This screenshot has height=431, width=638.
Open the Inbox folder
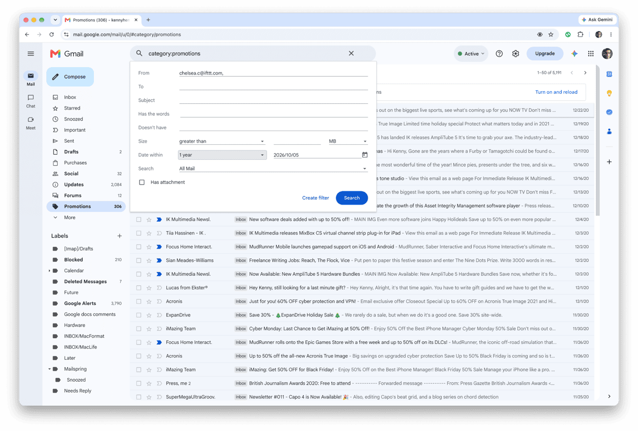coord(70,97)
